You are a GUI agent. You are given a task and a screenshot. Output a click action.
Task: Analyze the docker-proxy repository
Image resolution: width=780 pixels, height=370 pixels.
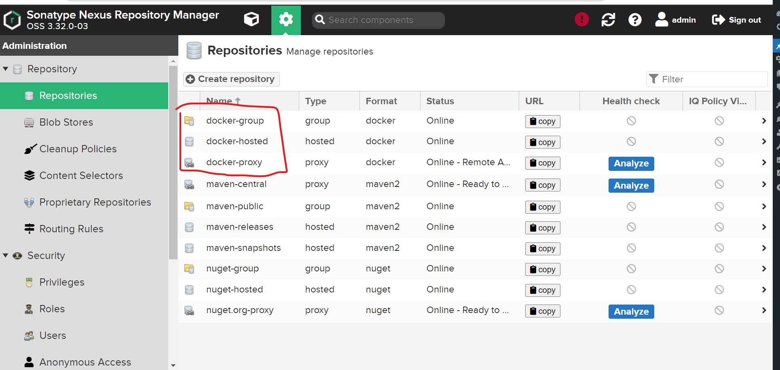(631, 164)
